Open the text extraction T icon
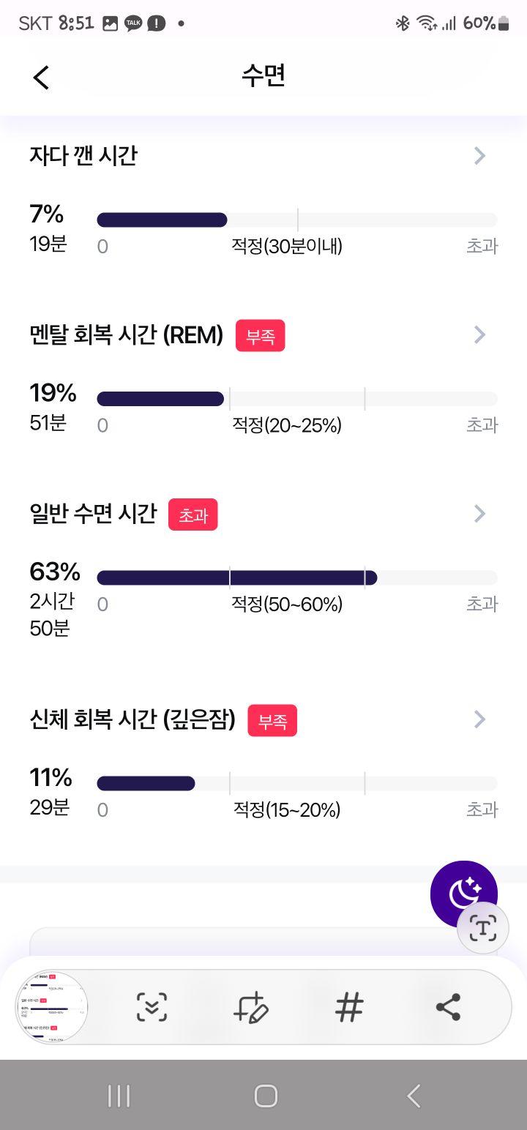The image size is (527, 1130). (x=482, y=928)
